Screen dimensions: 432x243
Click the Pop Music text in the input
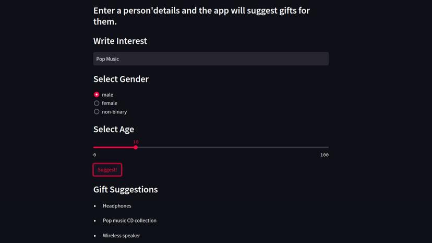pos(107,59)
